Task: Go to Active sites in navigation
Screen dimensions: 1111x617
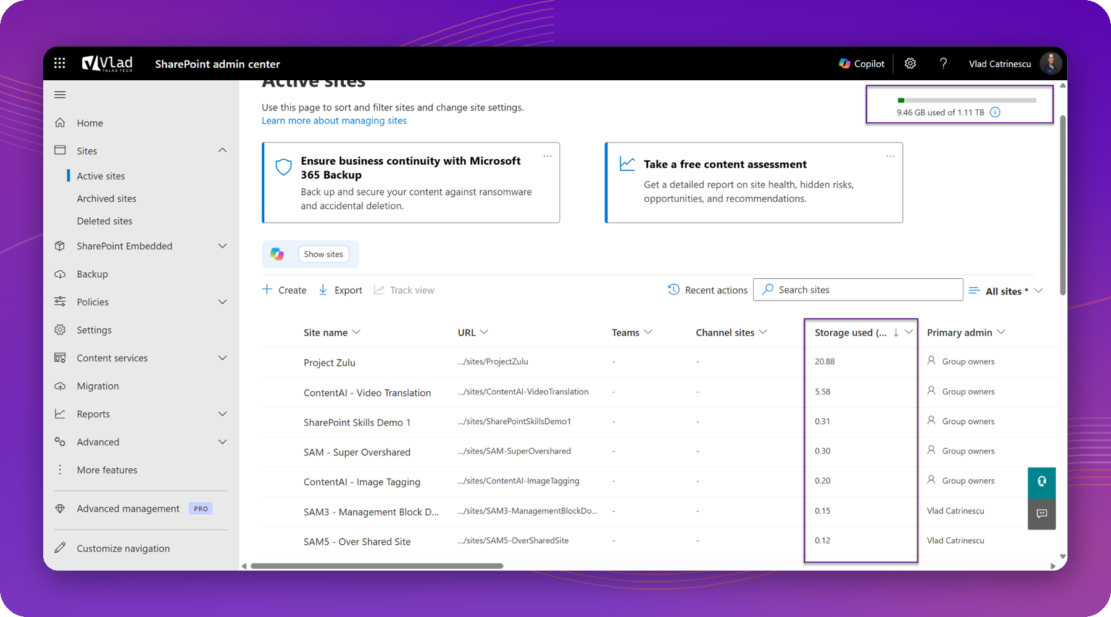Action: coord(101,176)
